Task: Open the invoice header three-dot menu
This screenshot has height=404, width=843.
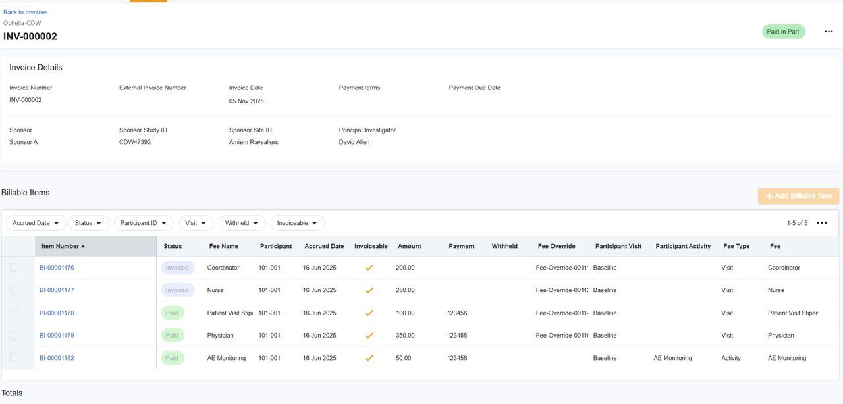Action: [x=829, y=32]
